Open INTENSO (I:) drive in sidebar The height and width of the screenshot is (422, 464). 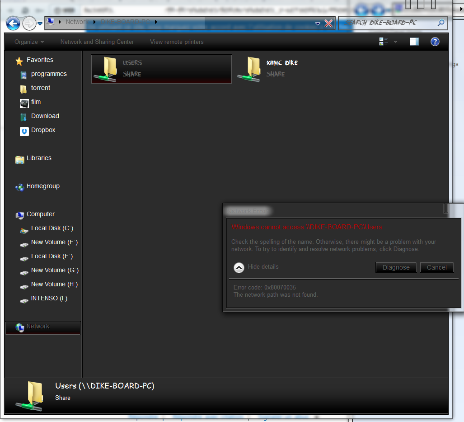pos(49,299)
